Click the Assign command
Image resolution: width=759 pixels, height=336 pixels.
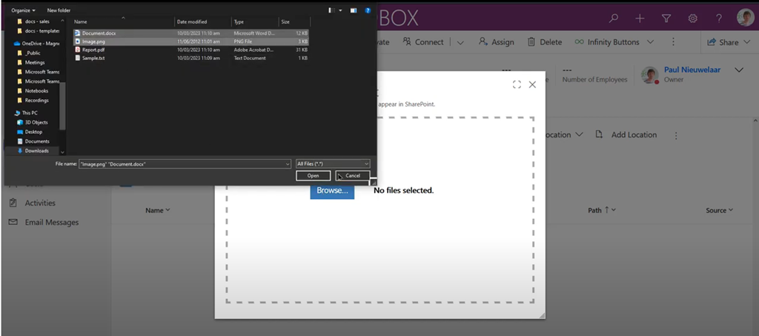[496, 42]
